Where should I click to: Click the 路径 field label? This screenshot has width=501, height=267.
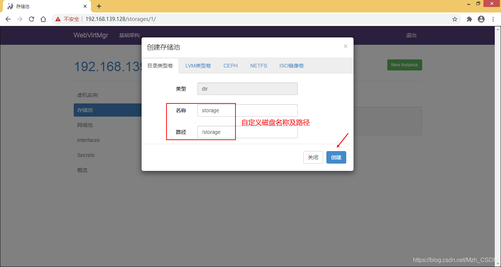pyautogui.click(x=181, y=132)
